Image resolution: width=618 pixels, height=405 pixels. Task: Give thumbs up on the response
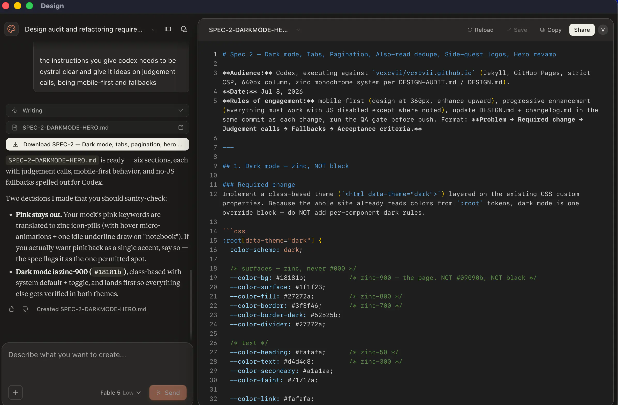coord(12,309)
